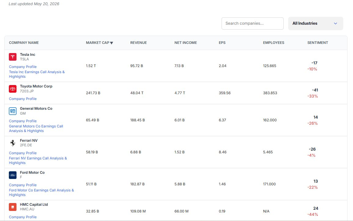The height and width of the screenshot is (221, 353).
Task: Focus the Search companies field
Action: coord(252,23)
